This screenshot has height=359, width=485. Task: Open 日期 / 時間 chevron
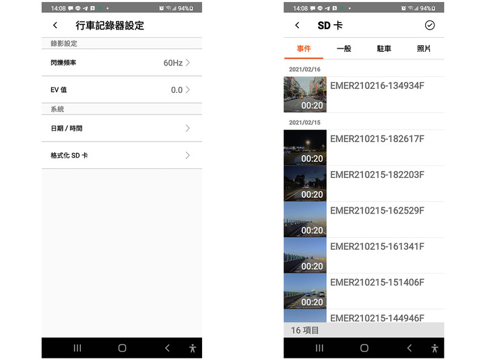187,129
